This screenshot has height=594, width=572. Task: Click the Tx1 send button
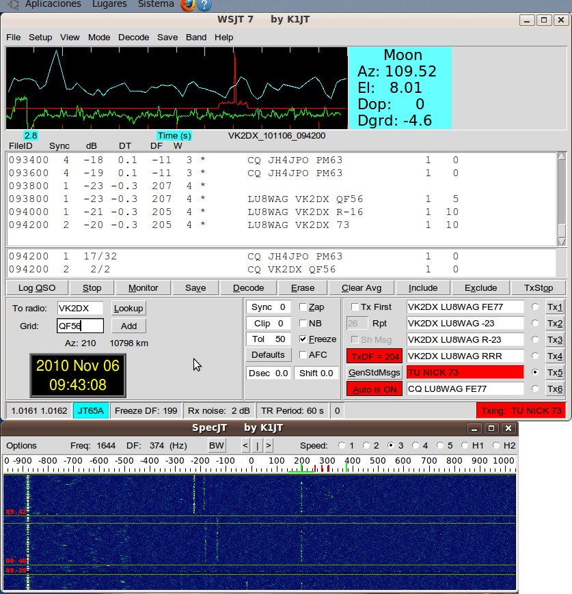pyautogui.click(x=554, y=307)
